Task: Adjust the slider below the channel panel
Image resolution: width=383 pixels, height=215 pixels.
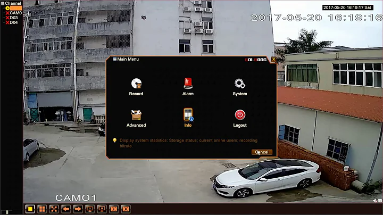Action: [x=7, y=212]
